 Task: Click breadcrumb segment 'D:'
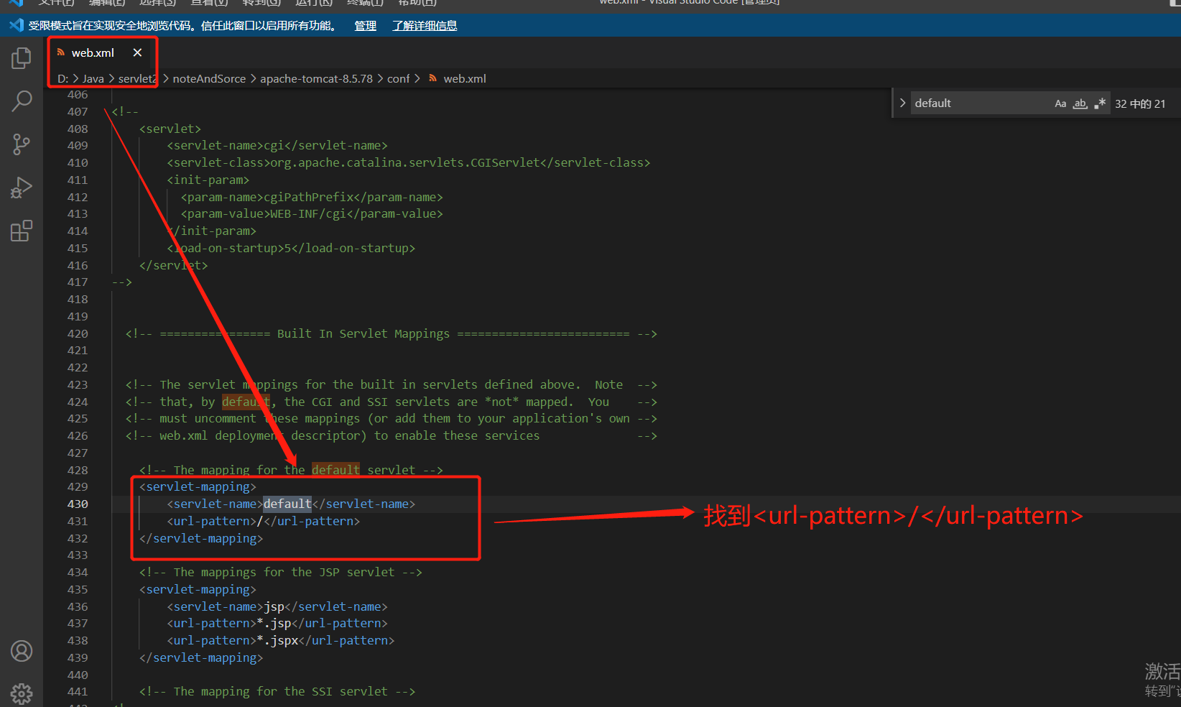(63, 78)
